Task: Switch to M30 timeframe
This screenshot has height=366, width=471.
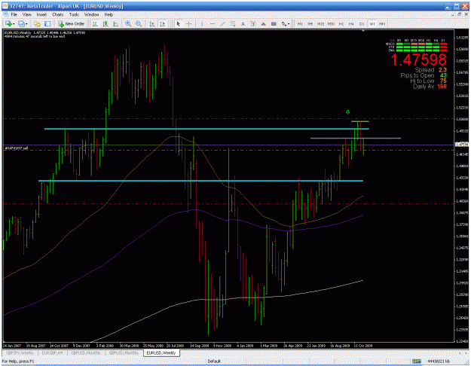Action: 331,23
